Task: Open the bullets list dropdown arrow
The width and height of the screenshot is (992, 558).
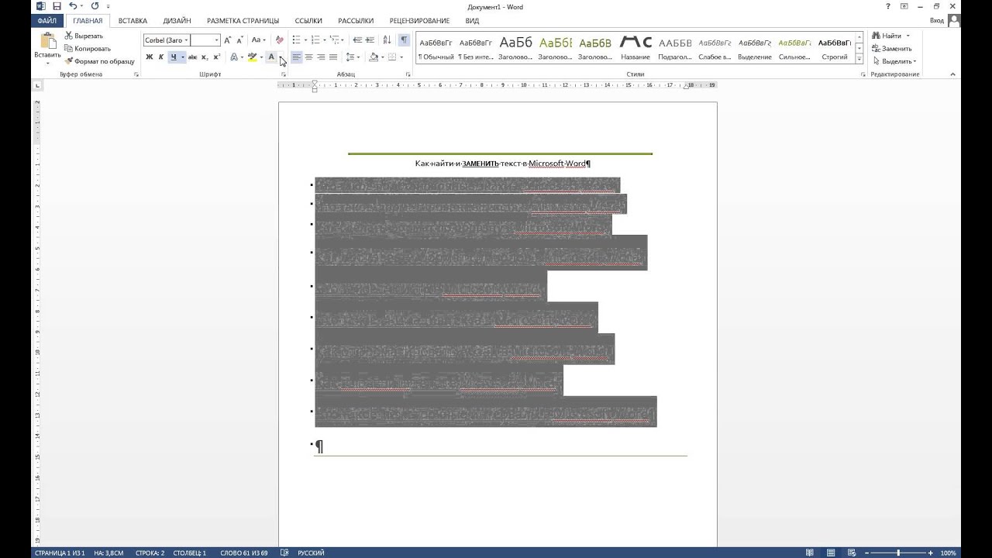Action: click(305, 40)
